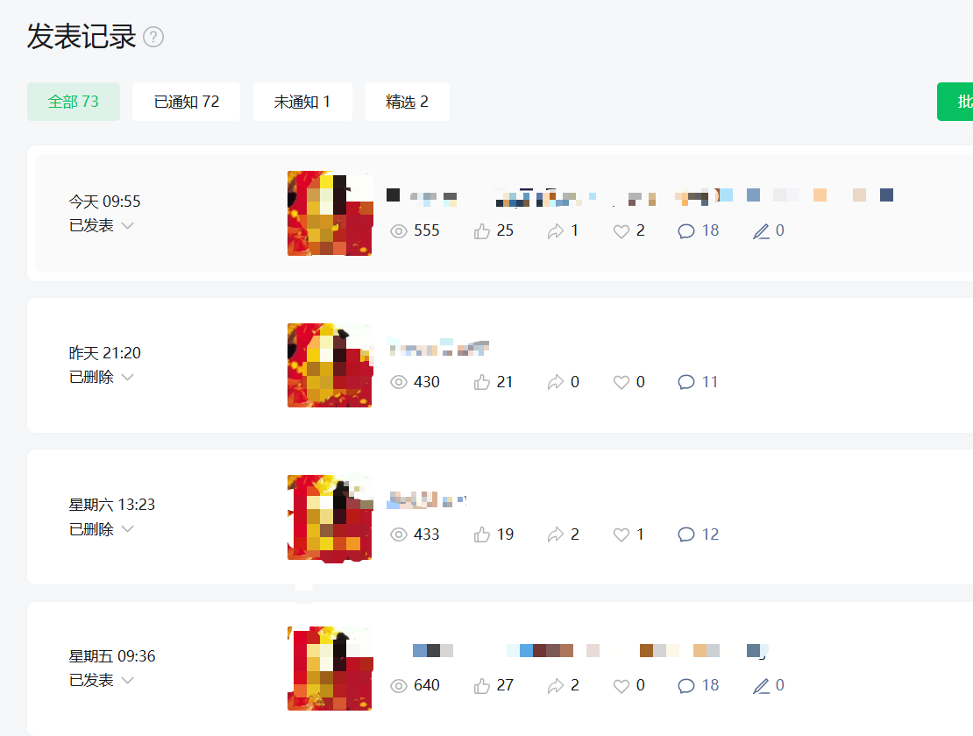
Task: Select the 精选 2 tab
Action: 407,102
